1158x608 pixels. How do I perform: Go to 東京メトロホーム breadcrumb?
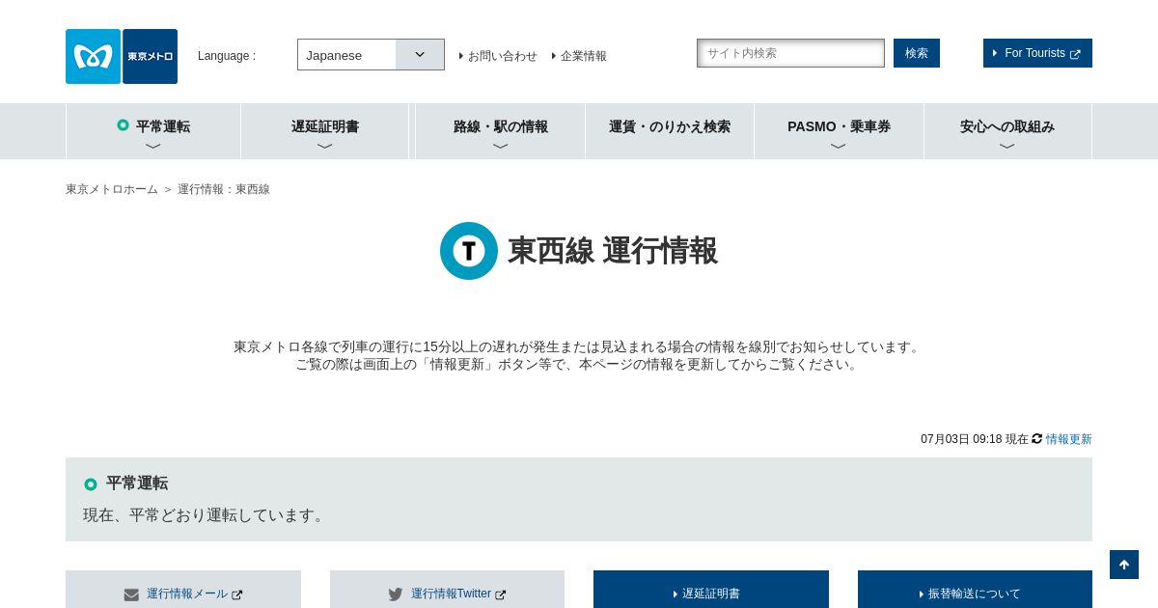112,189
